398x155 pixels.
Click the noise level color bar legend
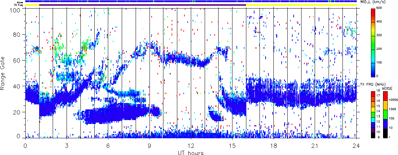pyautogui.click(x=385, y=114)
